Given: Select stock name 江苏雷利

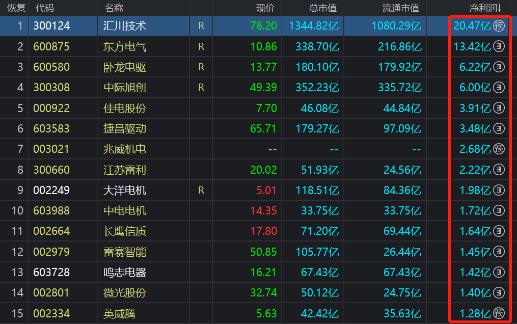Looking at the screenshot, I should point(125,170).
